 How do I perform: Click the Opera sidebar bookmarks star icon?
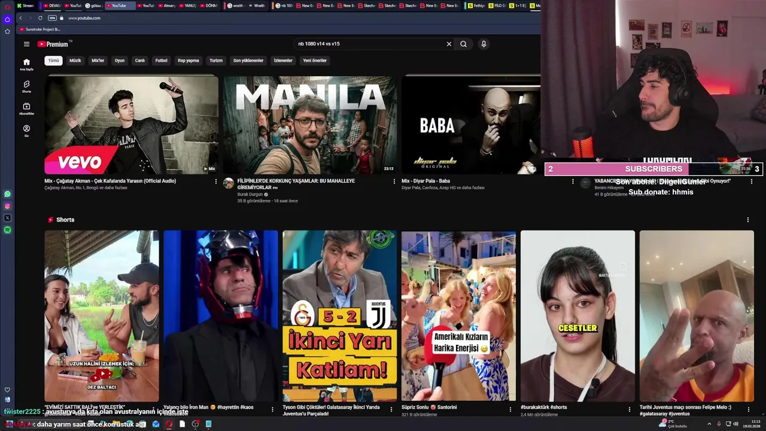7,31
